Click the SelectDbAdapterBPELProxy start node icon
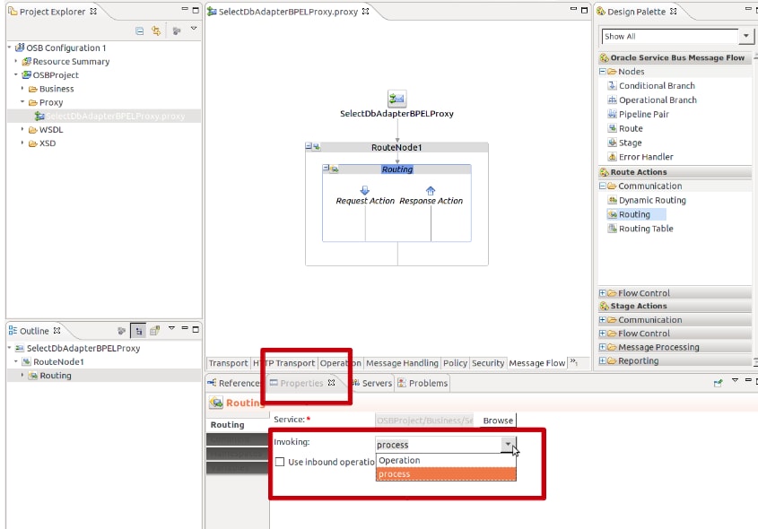The image size is (758, 529). (396, 99)
